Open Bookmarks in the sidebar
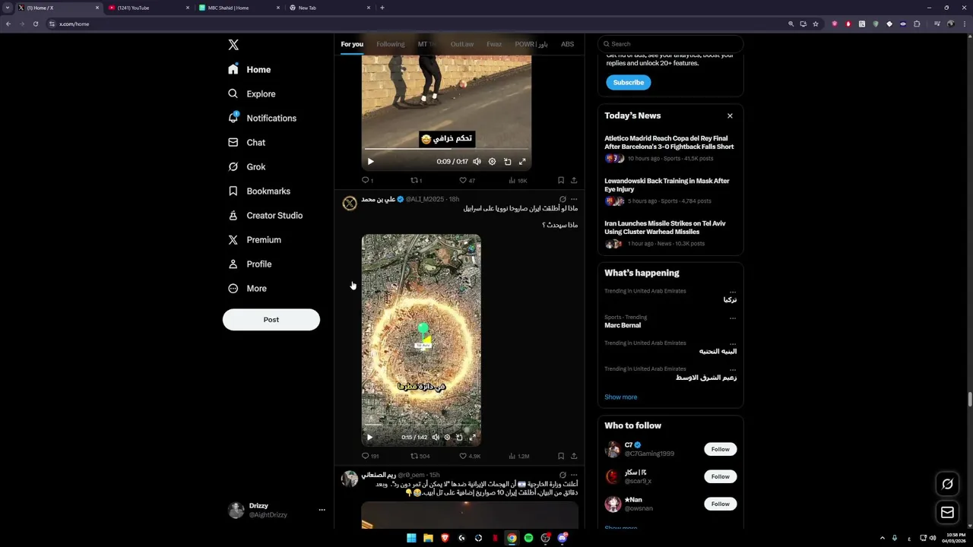 259,191
